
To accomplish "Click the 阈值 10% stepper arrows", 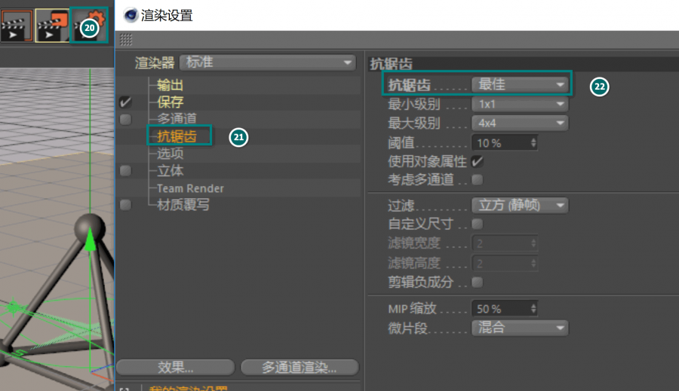I will point(533,142).
